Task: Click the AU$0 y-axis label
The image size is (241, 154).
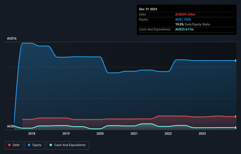Action: [11, 126]
